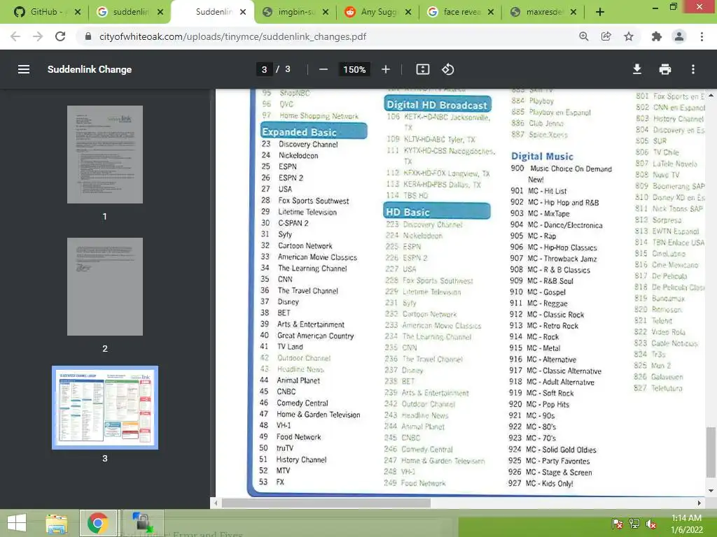Open PDF viewer more actions menu
The image size is (717, 537).
[x=693, y=69]
